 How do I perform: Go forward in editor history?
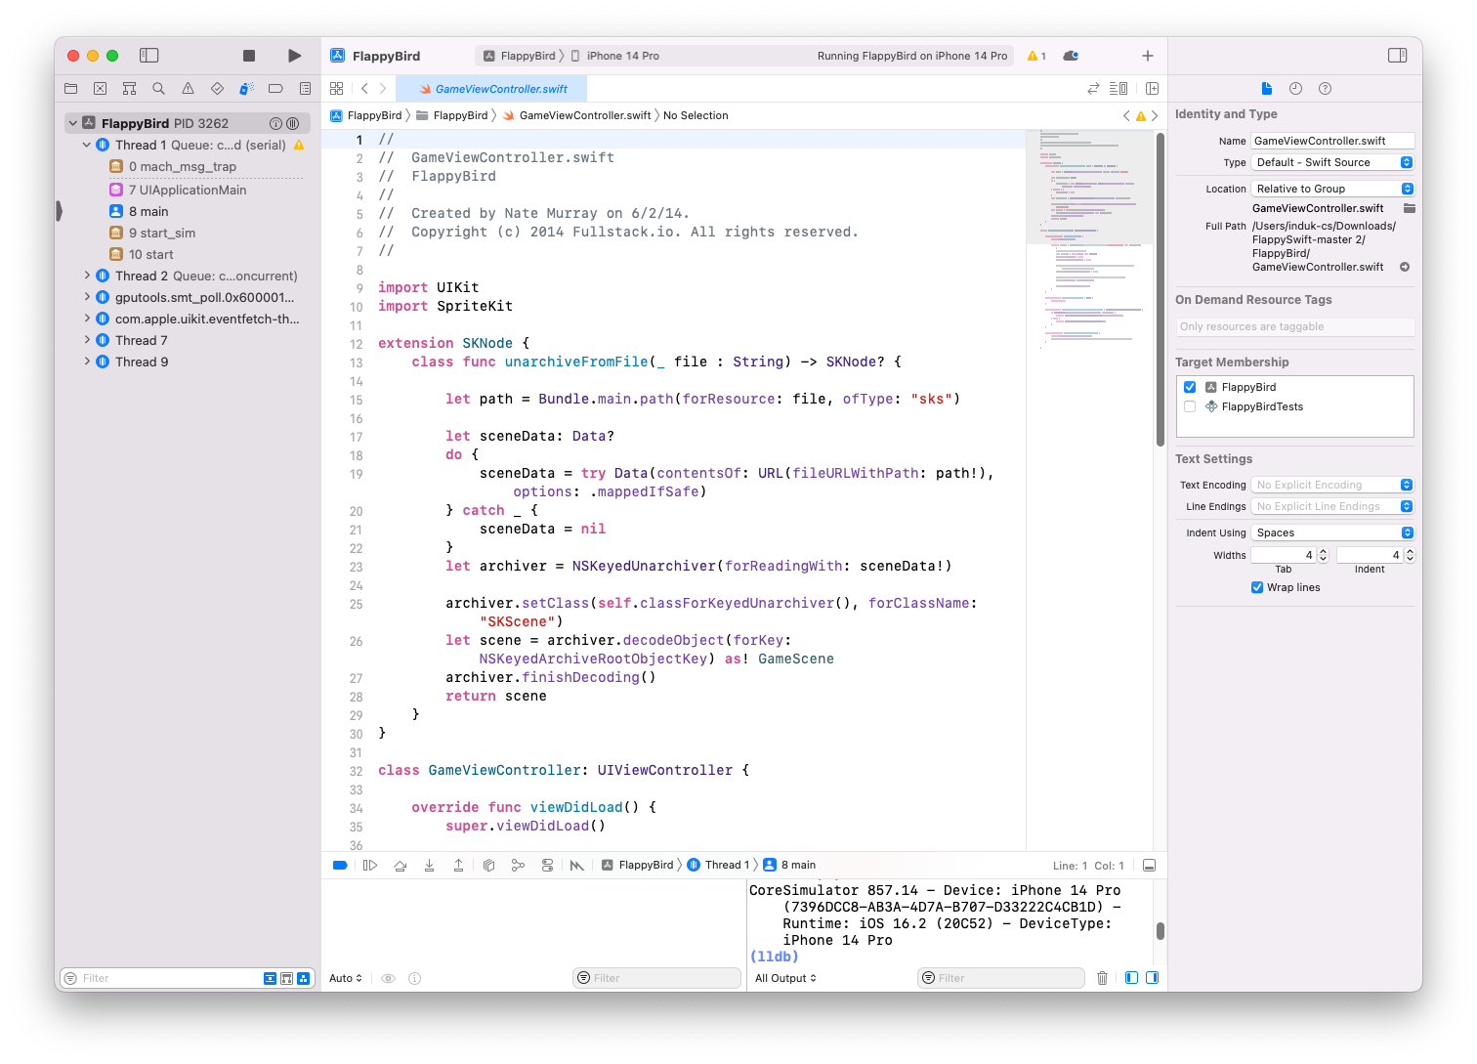pyautogui.click(x=383, y=88)
